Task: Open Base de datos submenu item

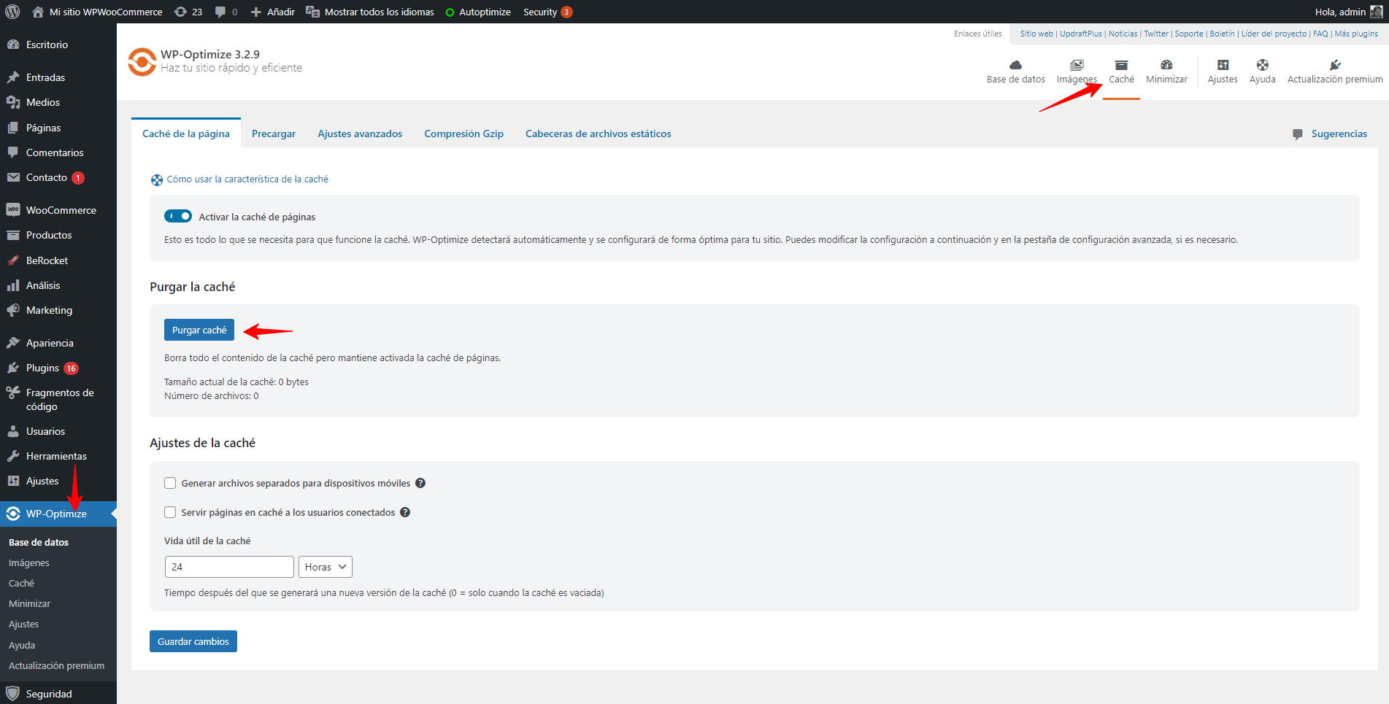Action: pyautogui.click(x=39, y=542)
